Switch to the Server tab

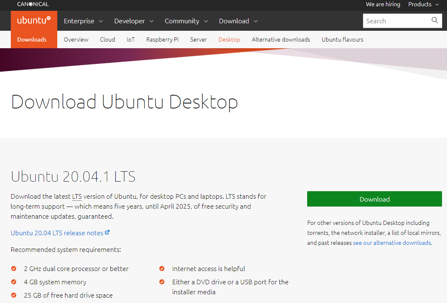(198, 39)
